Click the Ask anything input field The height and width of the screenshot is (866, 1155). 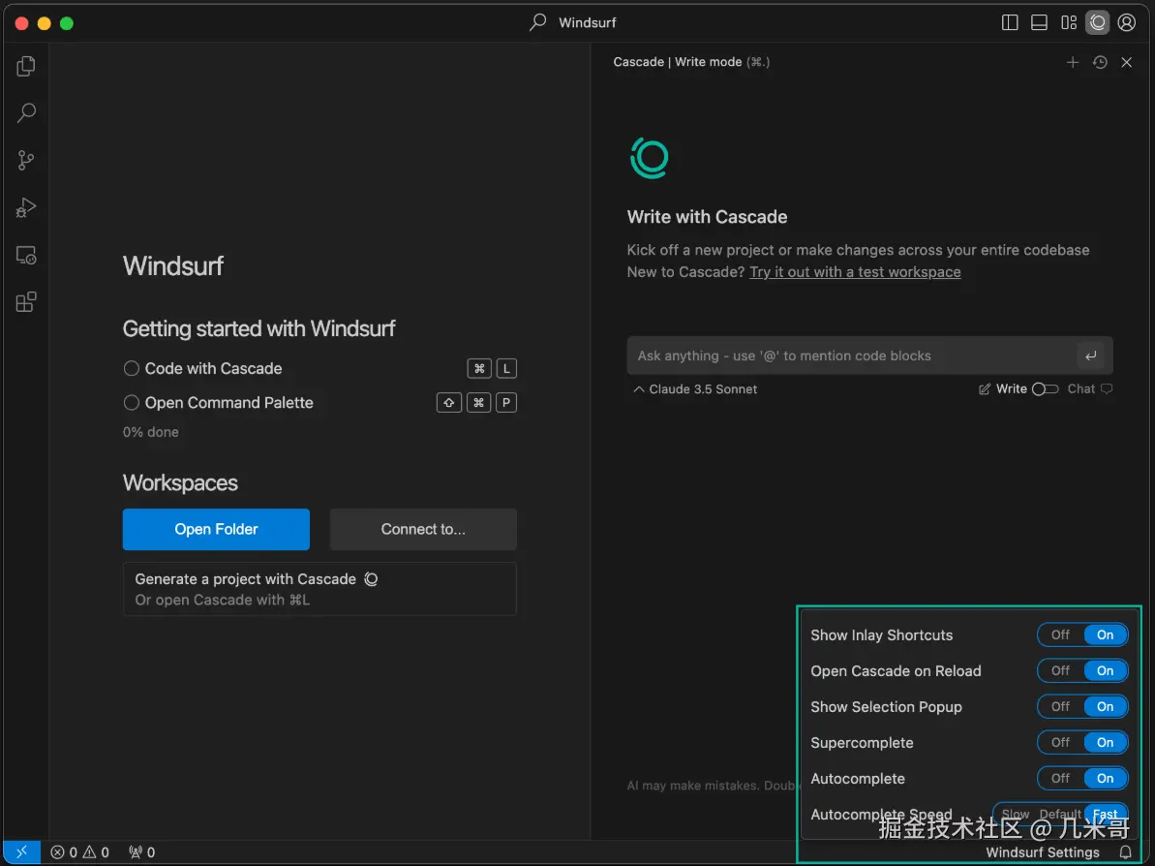click(x=852, y=356)
